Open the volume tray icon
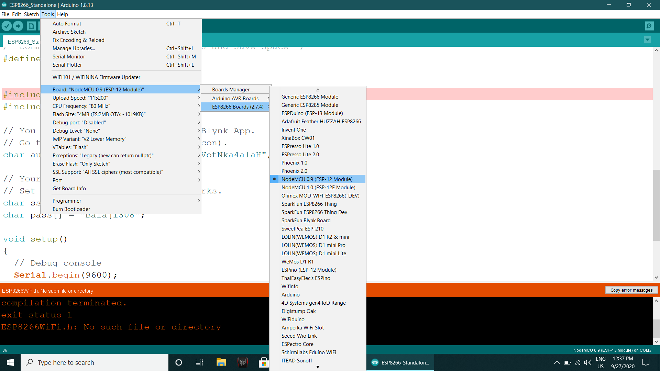Viewport: 660px width, 371px height. [588, 362]
